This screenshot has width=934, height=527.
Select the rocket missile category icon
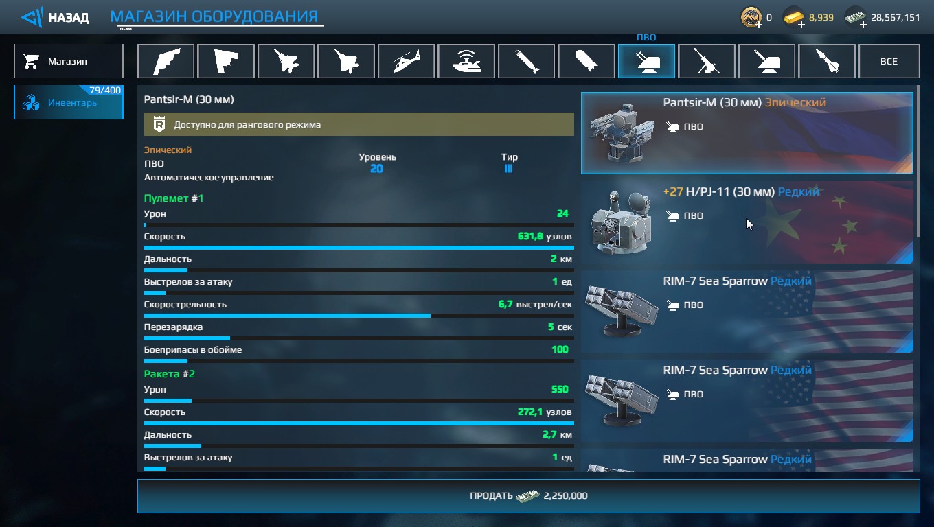click(827, 61)
